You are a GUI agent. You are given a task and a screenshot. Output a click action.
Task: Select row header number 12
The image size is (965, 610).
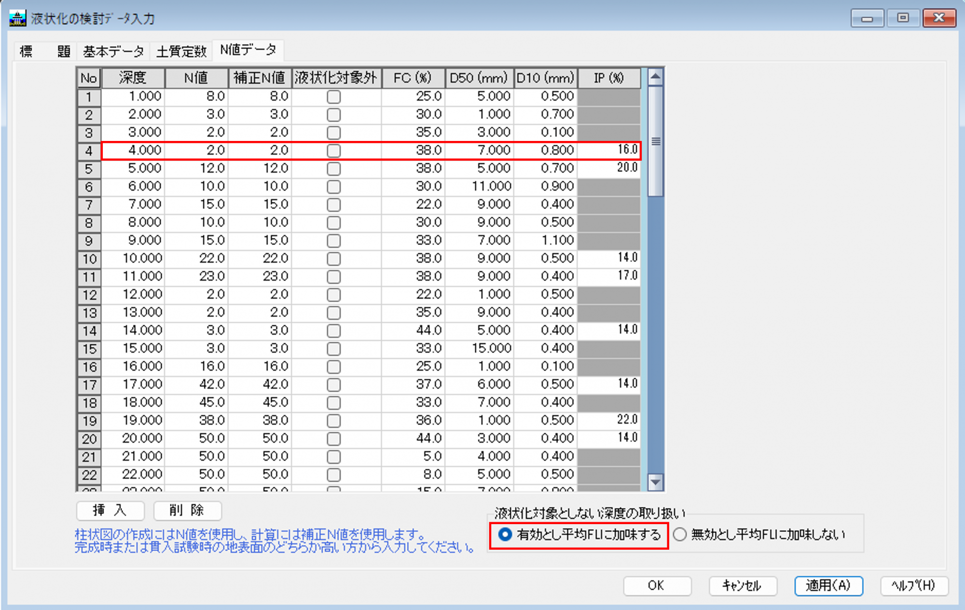(x=89, y=295)
